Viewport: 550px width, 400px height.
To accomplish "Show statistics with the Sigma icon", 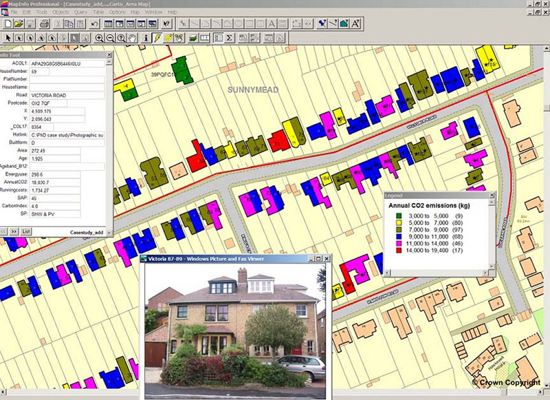I will click(x=229, y=37).
